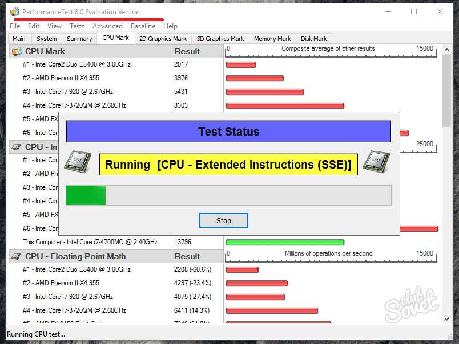Open the Baseline menu
This screenshot has width=459, height=344.
143,26
